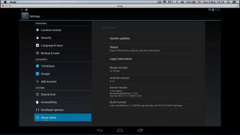Click the About tablet info icon
The height and width of the screenshot is (135, 240).
[x=37, y=117]
